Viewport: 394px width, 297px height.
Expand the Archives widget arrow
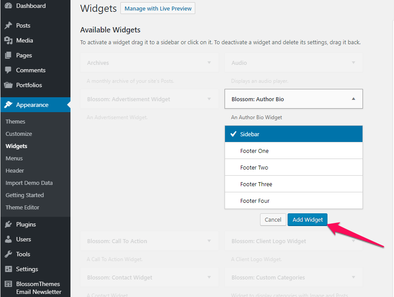pos(209,63)
